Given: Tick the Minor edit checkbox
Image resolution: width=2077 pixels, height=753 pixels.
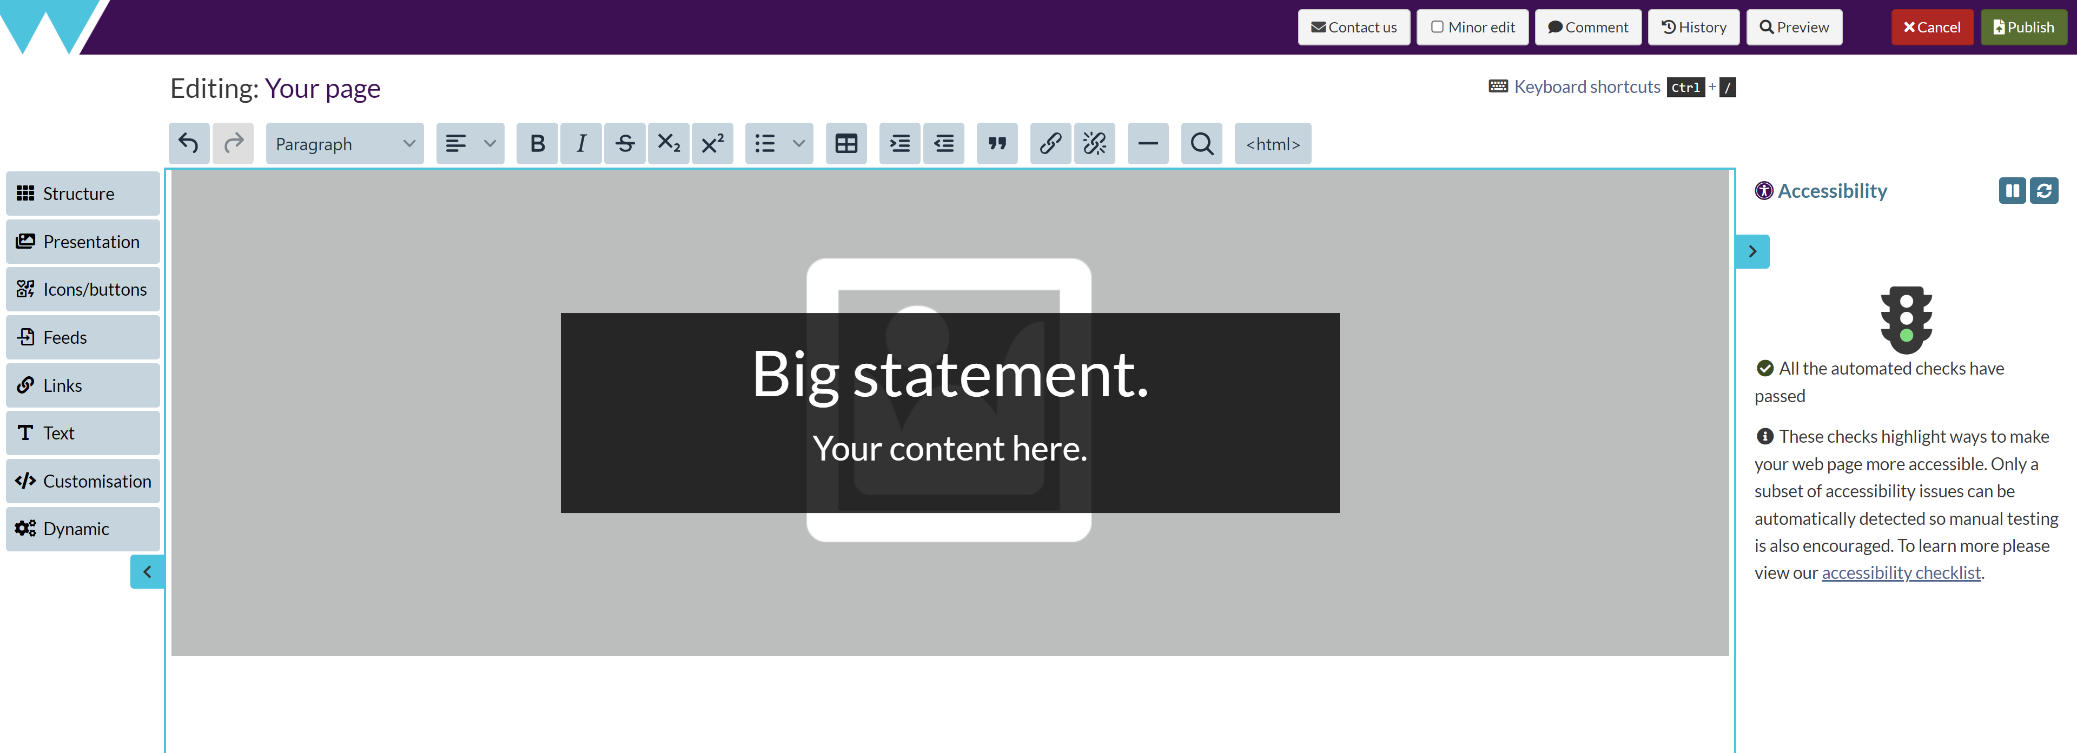Looking at the screenshot, I should (x=1437, y=26).
